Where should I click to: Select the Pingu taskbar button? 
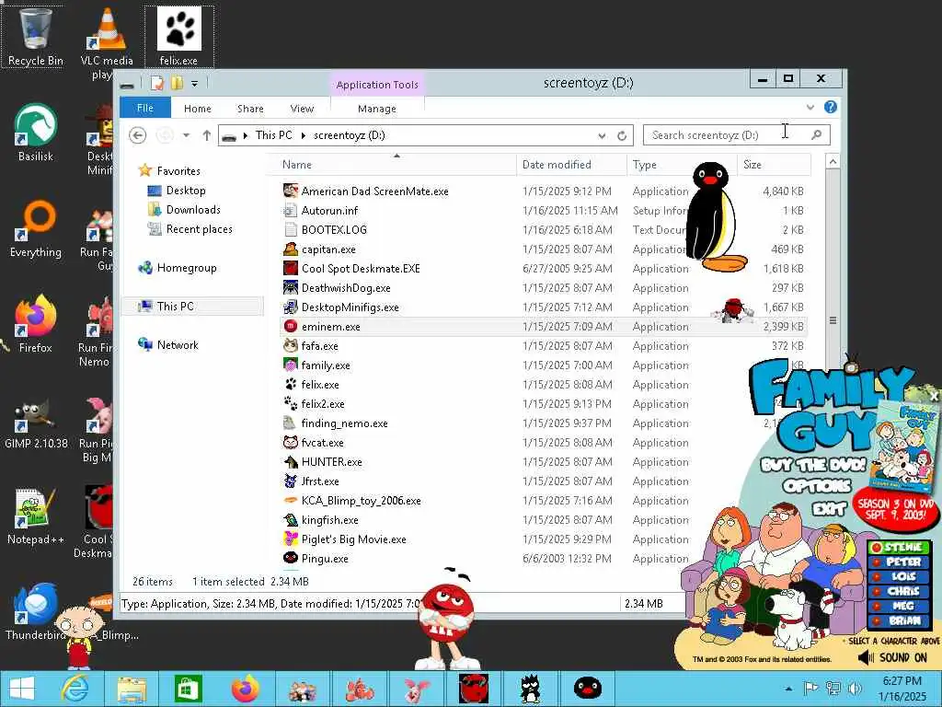pos(587,689)
